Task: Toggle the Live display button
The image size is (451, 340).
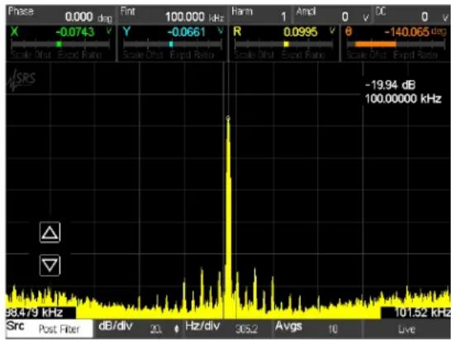Action: point(406,328)
